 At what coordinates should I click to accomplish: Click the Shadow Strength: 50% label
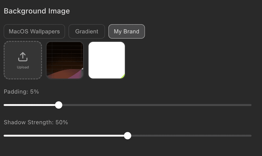point(36,122)
